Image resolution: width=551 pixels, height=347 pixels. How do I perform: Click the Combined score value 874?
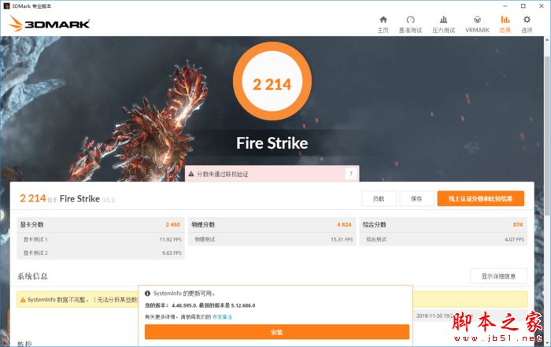pyautogui.click(x=518, y=224)
